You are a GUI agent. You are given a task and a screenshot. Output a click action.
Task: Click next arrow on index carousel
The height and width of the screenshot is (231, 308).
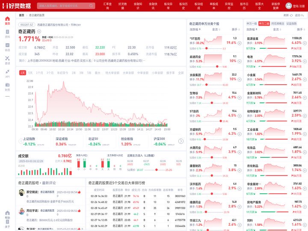coord(181,141)
